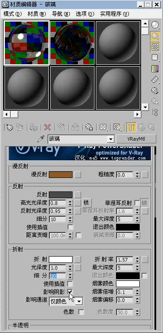Click the Sample Type sphere icon

click(x=155, y=25)
